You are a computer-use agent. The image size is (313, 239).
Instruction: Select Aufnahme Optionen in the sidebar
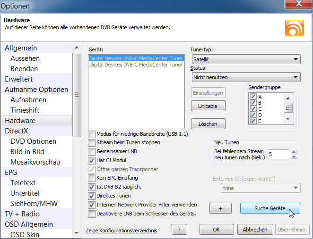[x=36, y=90]
